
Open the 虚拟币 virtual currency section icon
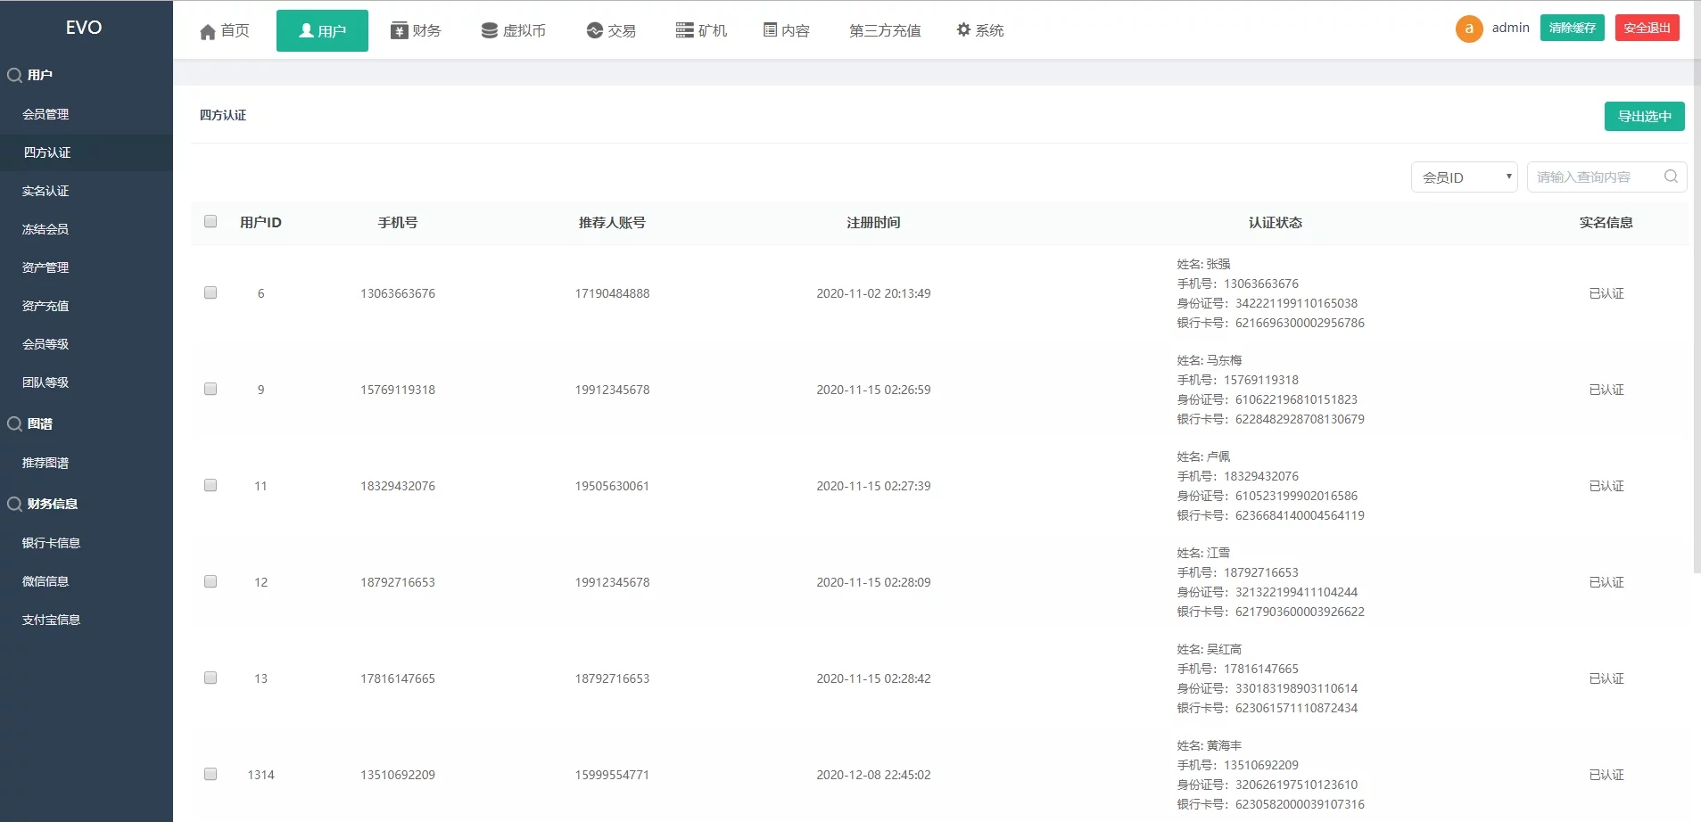[x=489, y=29]
